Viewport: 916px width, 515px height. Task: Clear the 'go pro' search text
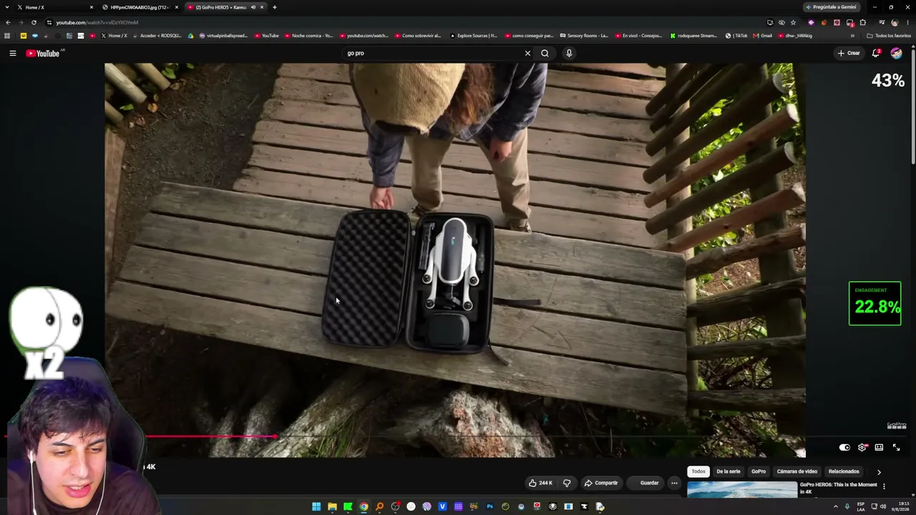pos(527,53)
